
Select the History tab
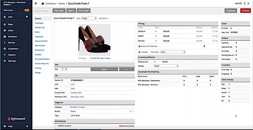(38, 68)
